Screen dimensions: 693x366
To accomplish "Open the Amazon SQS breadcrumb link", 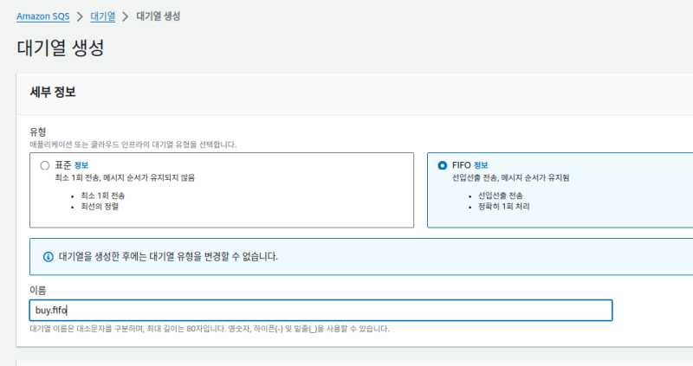I will [43, 16].
